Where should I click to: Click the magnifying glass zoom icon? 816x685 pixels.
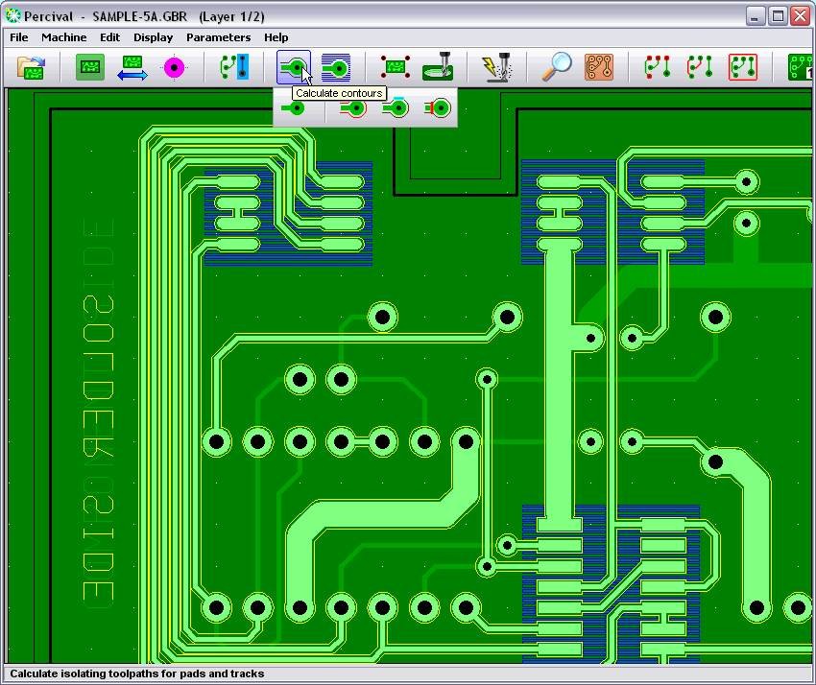click(x=557, y=67)
